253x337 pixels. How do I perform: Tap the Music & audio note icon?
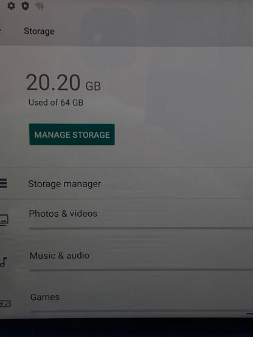[x=4, y=262]
